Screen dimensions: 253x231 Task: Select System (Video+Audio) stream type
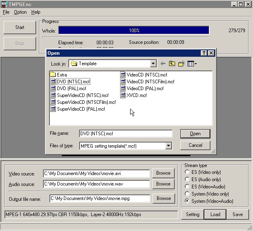(x=187, y=201)
